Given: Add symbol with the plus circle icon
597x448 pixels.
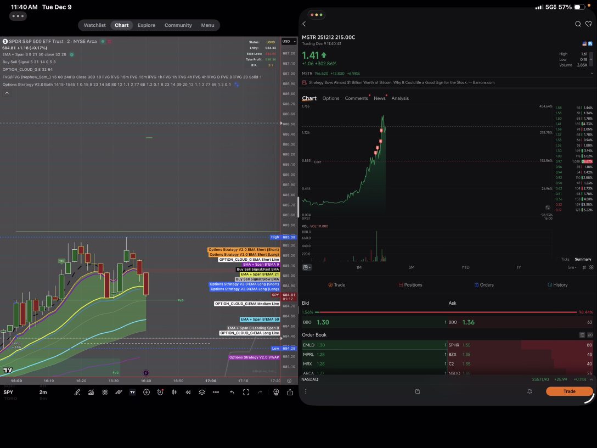Looking at the screenshot, I should [x=146, y=392].
